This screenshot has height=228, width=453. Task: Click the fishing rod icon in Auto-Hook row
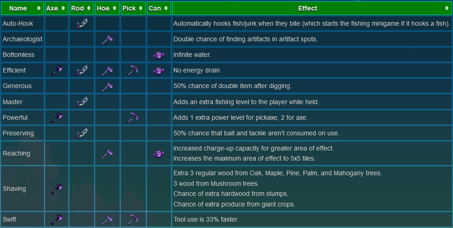tap(82, 23)
